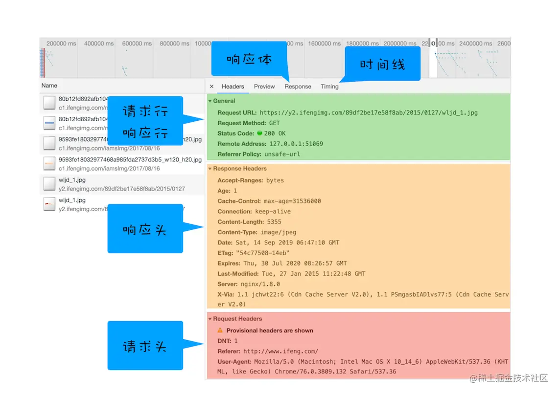Collapse the Response Headers section
The image size is (559, 394).
tap(210, 169)
